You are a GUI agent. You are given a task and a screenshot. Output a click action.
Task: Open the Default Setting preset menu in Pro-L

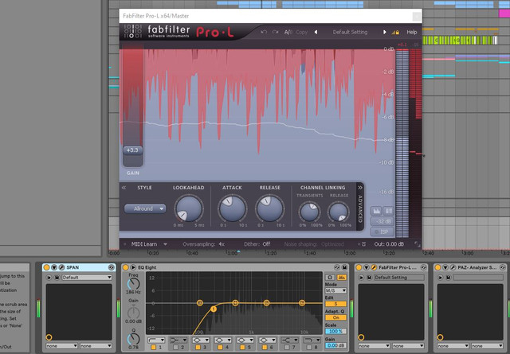click(x=350, y=32)
